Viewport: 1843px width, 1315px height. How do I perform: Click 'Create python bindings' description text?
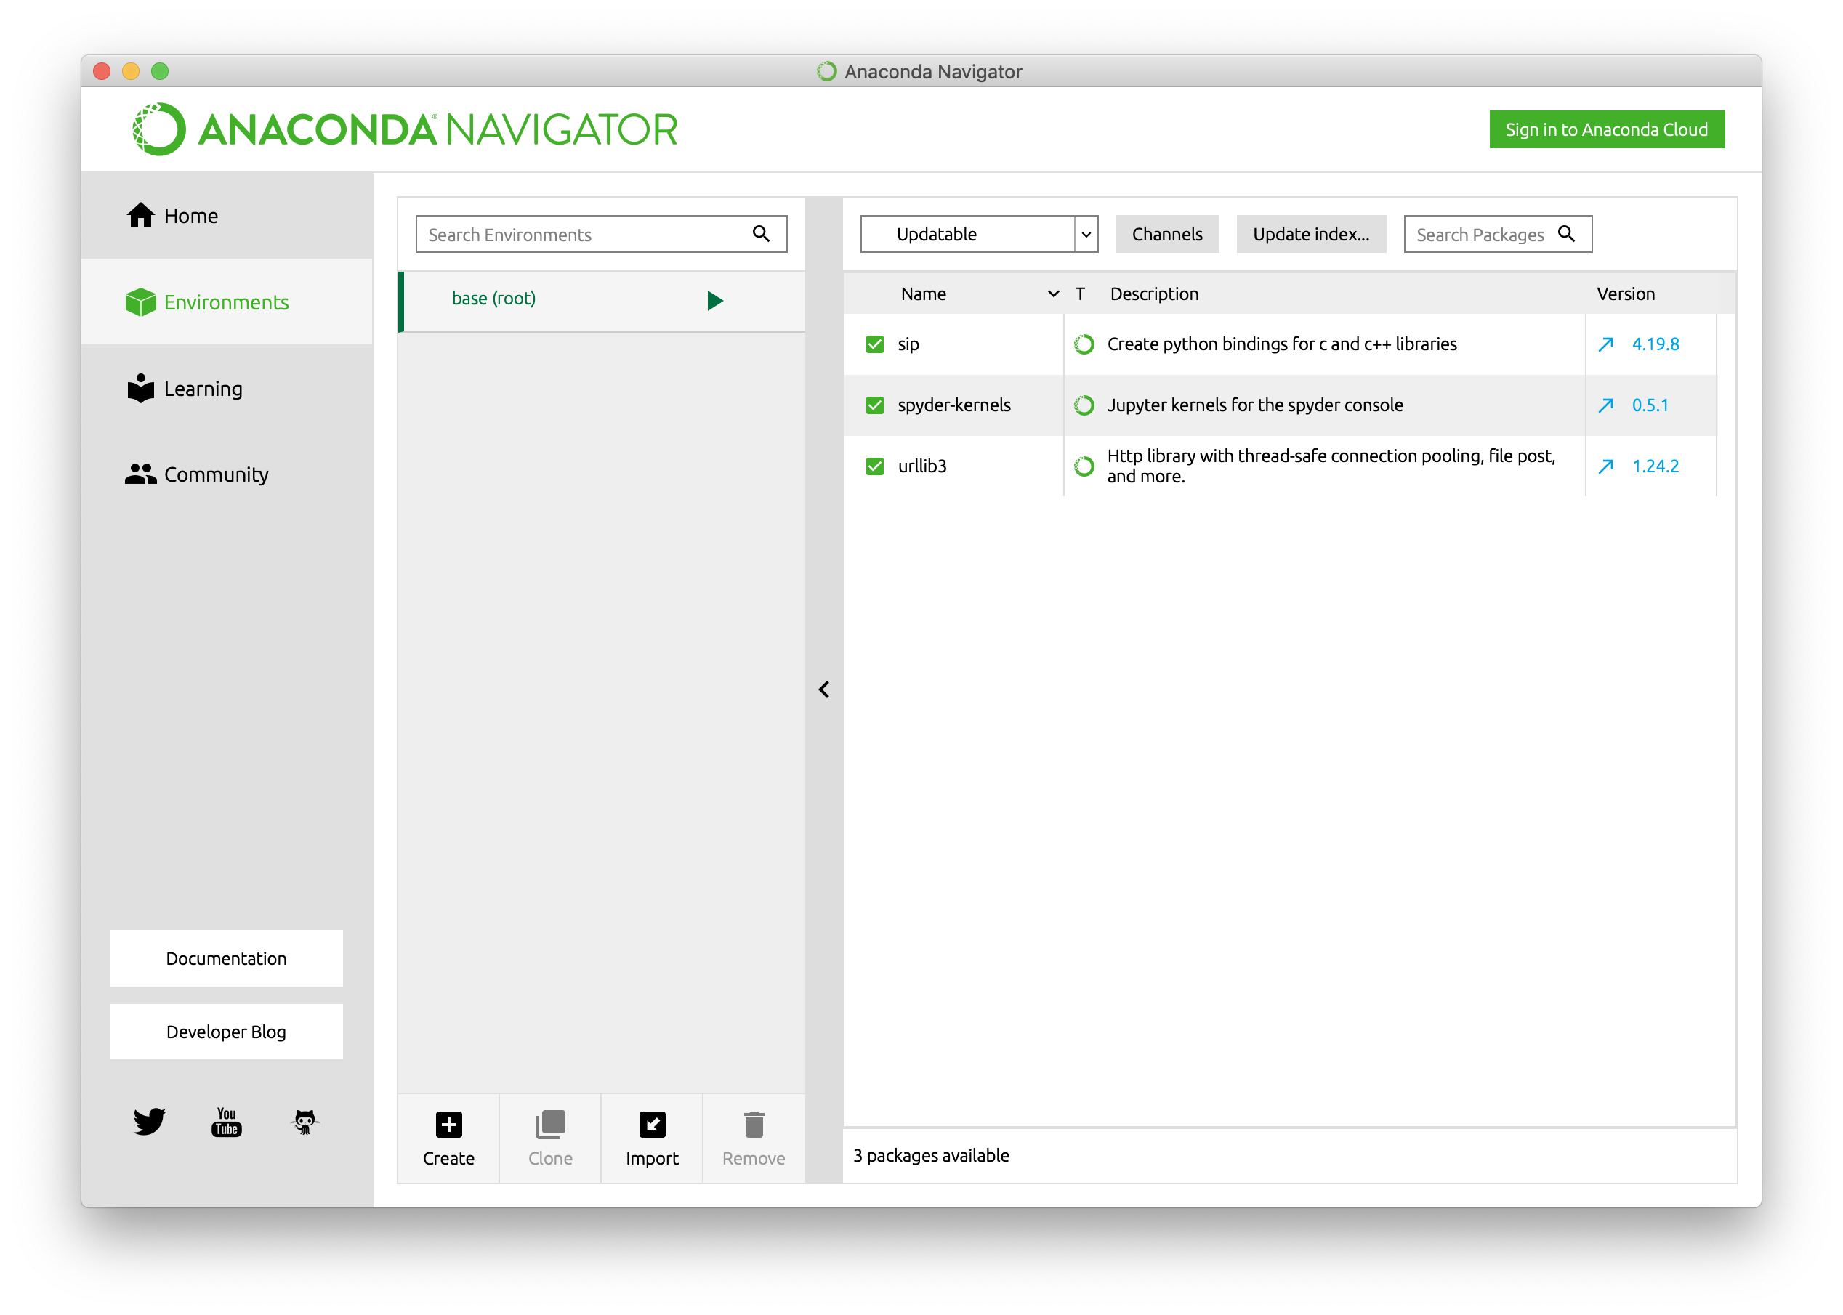[1281, 344]
